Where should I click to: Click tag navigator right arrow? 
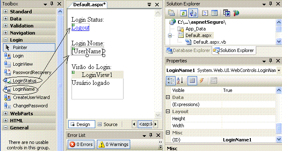[x=156, y=124]
